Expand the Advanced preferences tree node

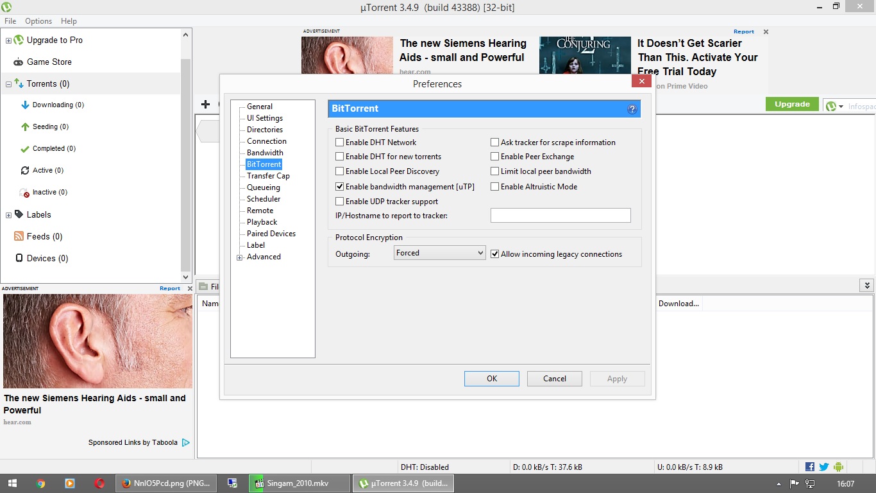tap(240, 257)
